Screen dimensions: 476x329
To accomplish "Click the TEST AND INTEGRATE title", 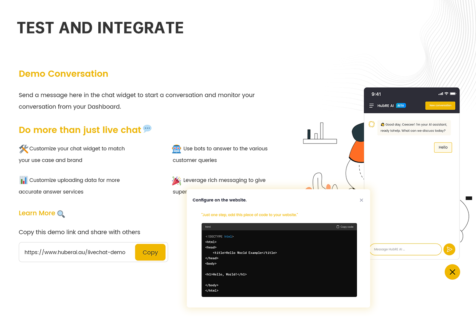I will tap(101, 28).
